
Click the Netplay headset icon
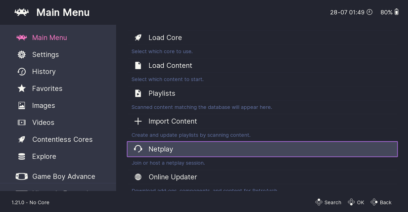(x=138, y=149)
